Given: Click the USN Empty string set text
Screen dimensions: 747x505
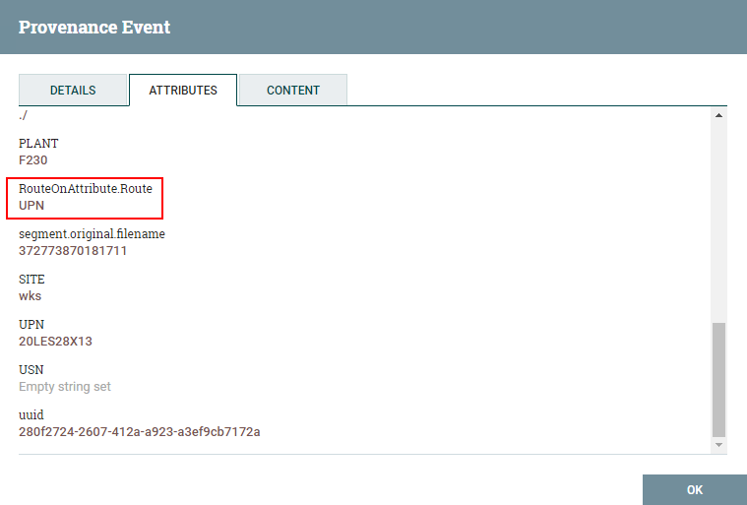Looking at the screenshot, I should pos(65,386).
